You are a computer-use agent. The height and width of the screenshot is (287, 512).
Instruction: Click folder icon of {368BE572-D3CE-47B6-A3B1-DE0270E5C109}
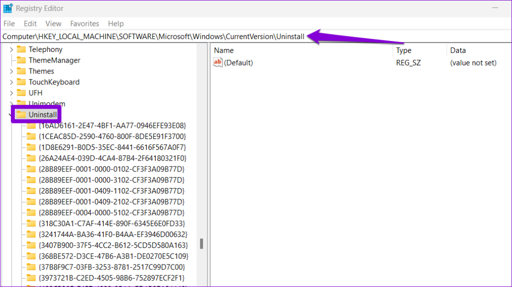31,256
